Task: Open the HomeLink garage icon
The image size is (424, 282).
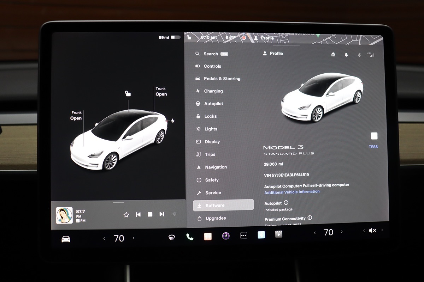Action: [333, 55]
